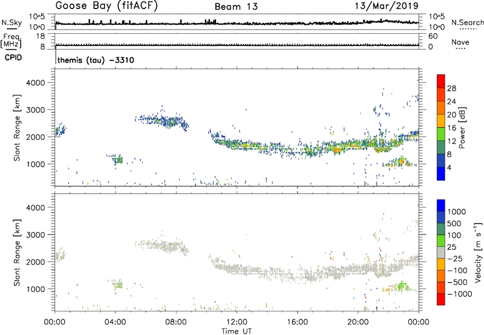Click the "2000" tick of the velocity panel

point(36,262)
